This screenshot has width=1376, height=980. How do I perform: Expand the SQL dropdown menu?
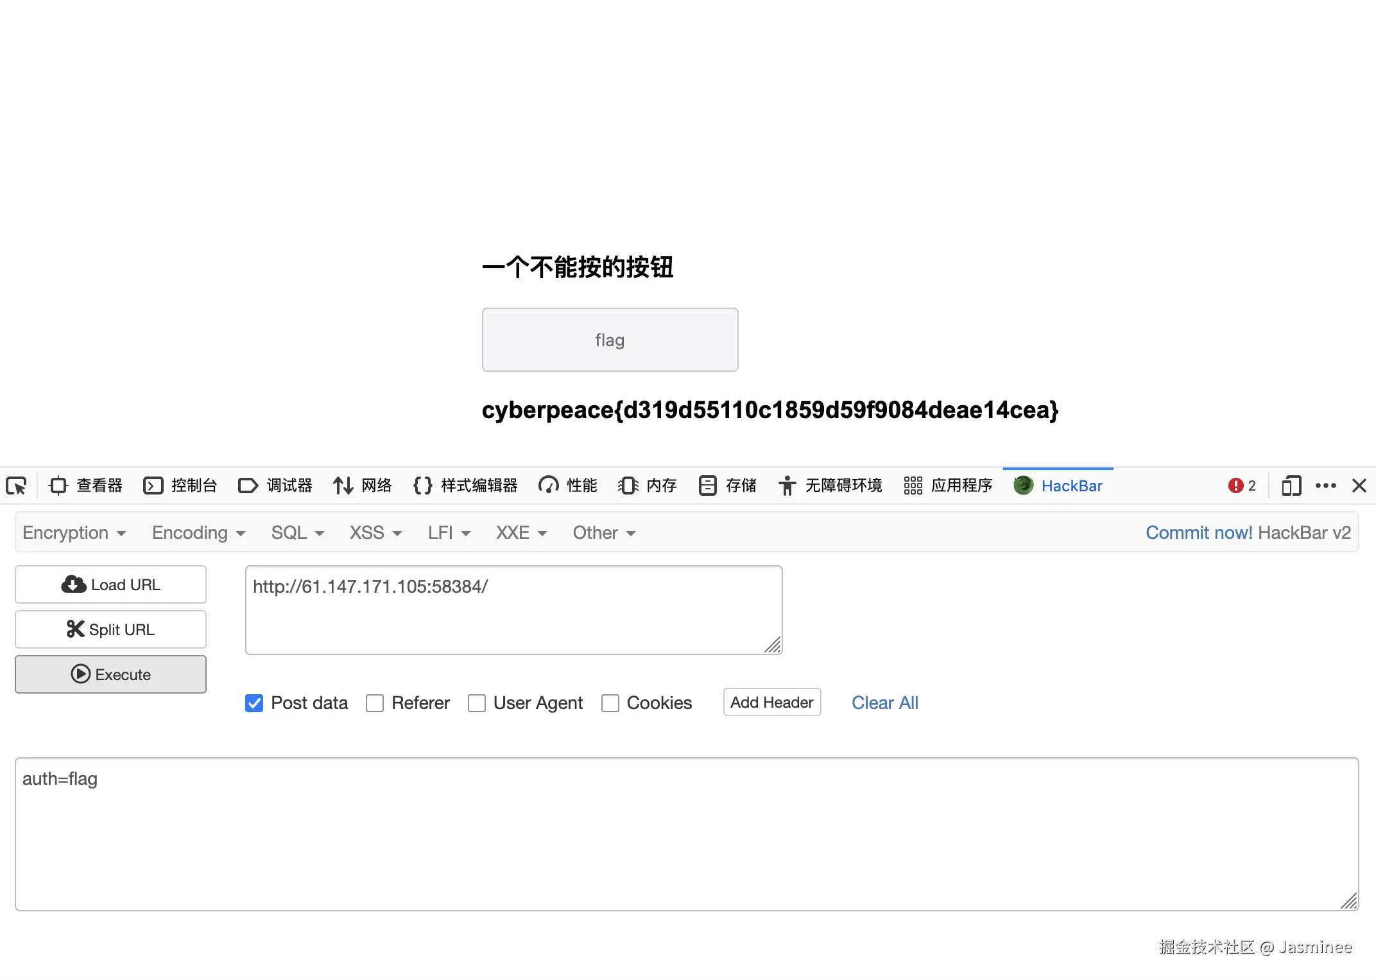(297, 533)
